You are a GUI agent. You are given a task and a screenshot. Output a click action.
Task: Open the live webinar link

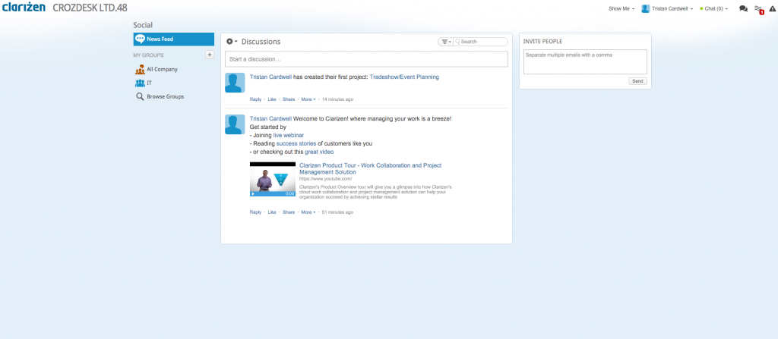tap(289, 135)
